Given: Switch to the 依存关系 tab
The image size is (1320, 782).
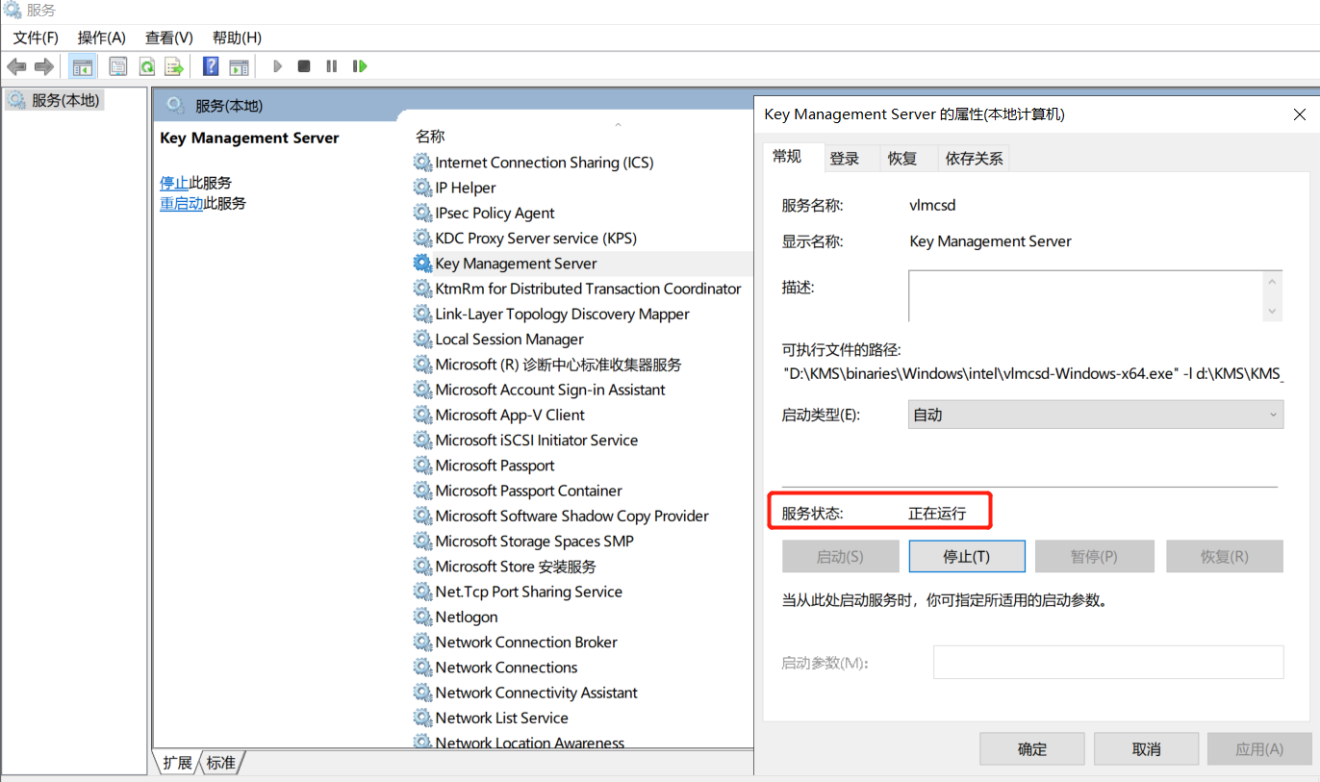Looking at the screenshot, I should pos(974,157).
